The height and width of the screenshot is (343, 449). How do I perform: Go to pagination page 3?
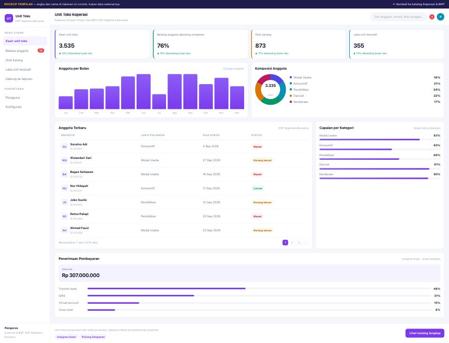tap(299, 243)
